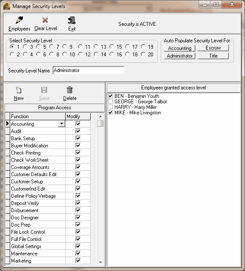Select the Coverage Amounts function
The image size is (245, 271).
coord(38,167)
